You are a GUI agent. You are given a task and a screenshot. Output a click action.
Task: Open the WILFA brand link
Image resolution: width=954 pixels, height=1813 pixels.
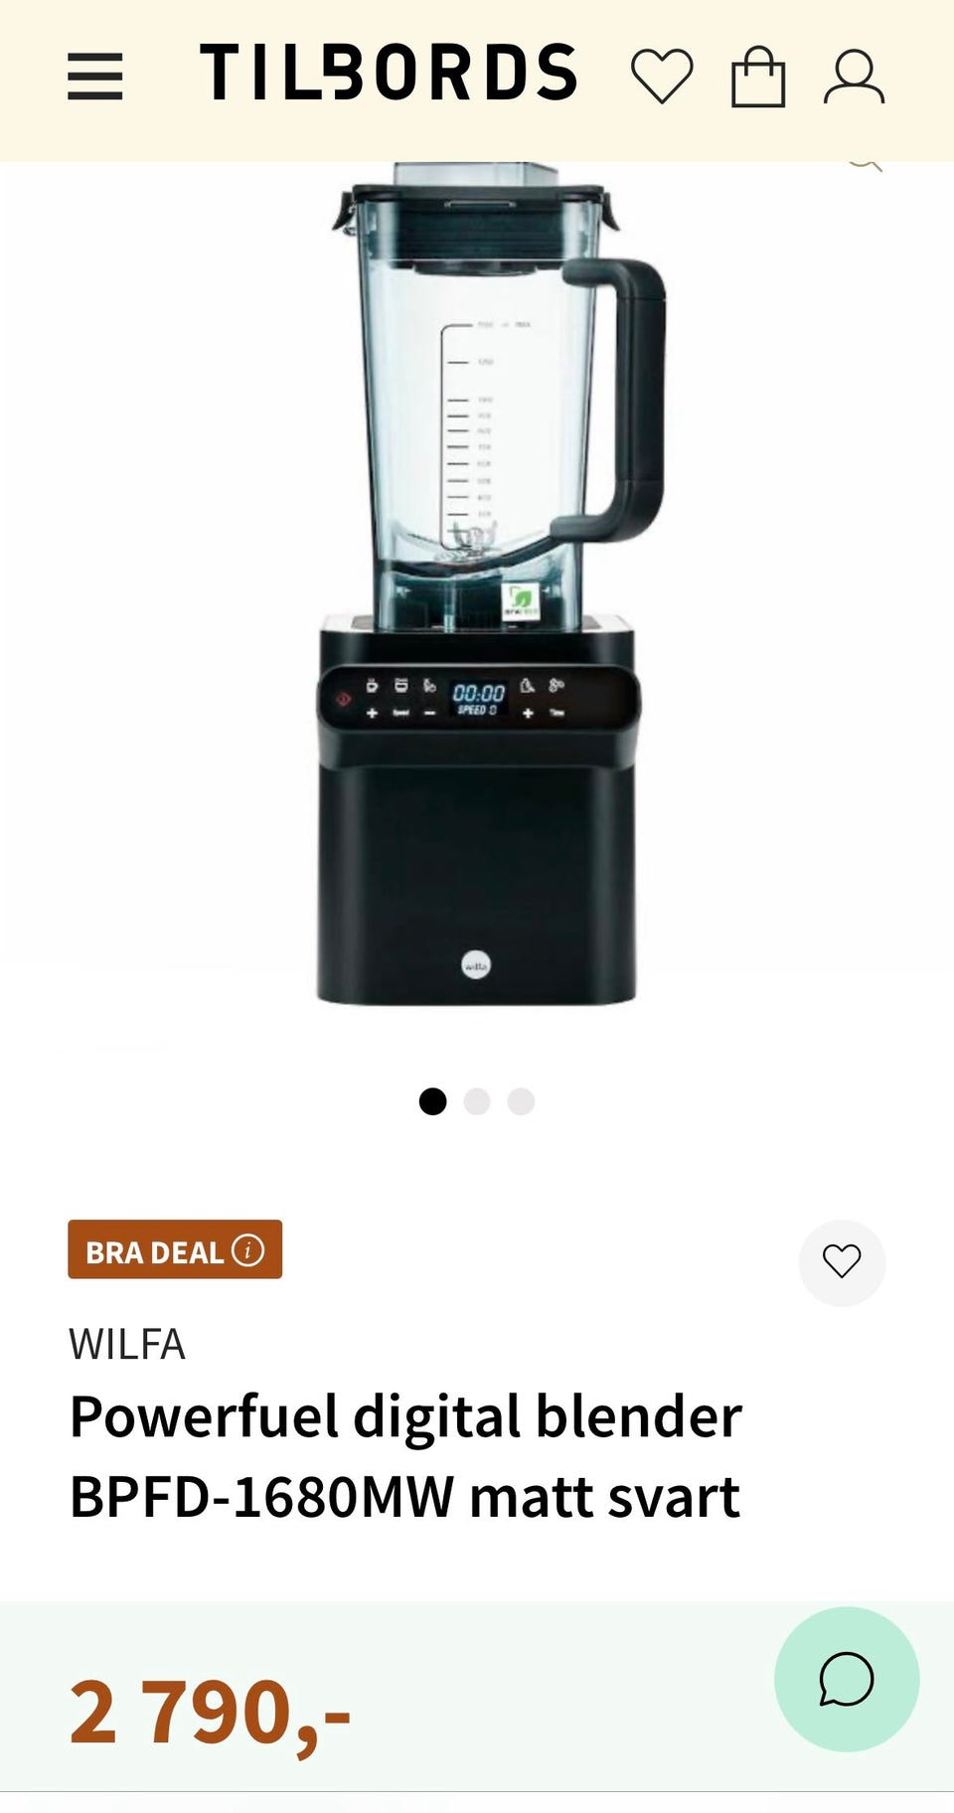127,1344
